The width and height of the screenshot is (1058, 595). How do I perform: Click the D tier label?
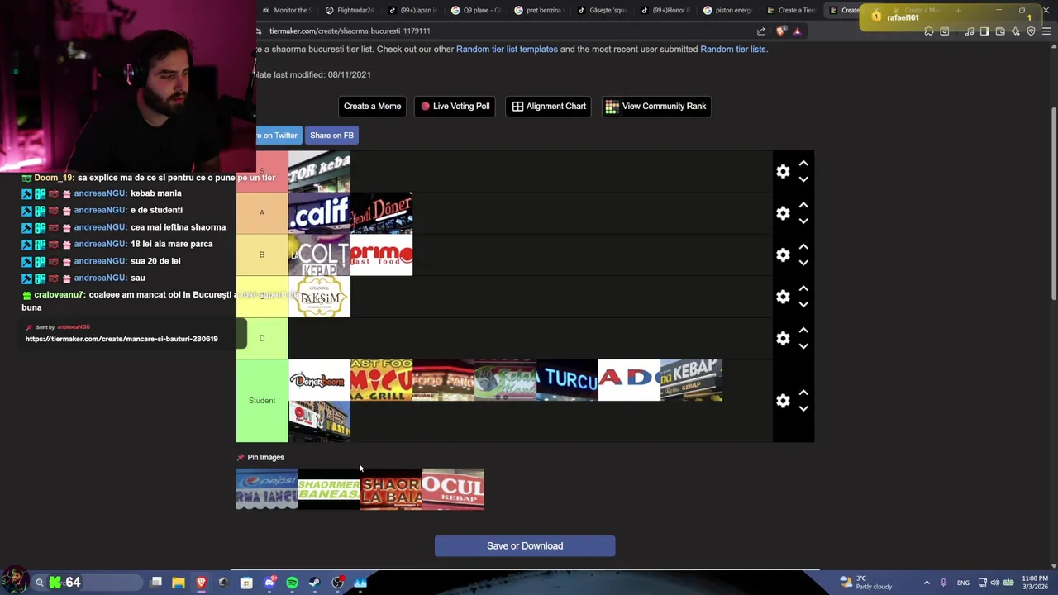coord(262,338)
